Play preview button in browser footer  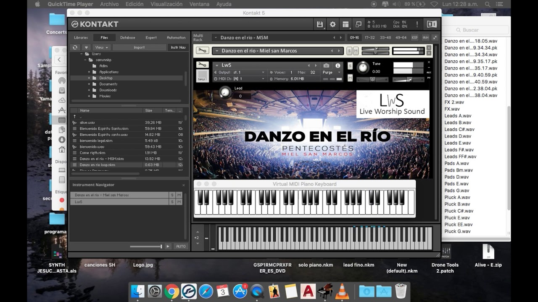tap(168, 246)
